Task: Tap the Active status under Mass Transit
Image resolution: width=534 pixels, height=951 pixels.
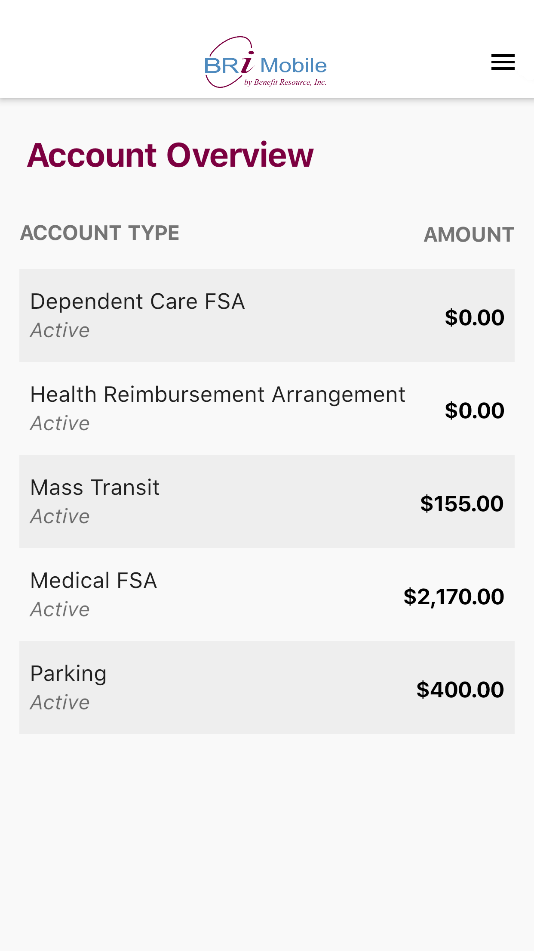Action: pyautogui.click(x=60, y=516)
